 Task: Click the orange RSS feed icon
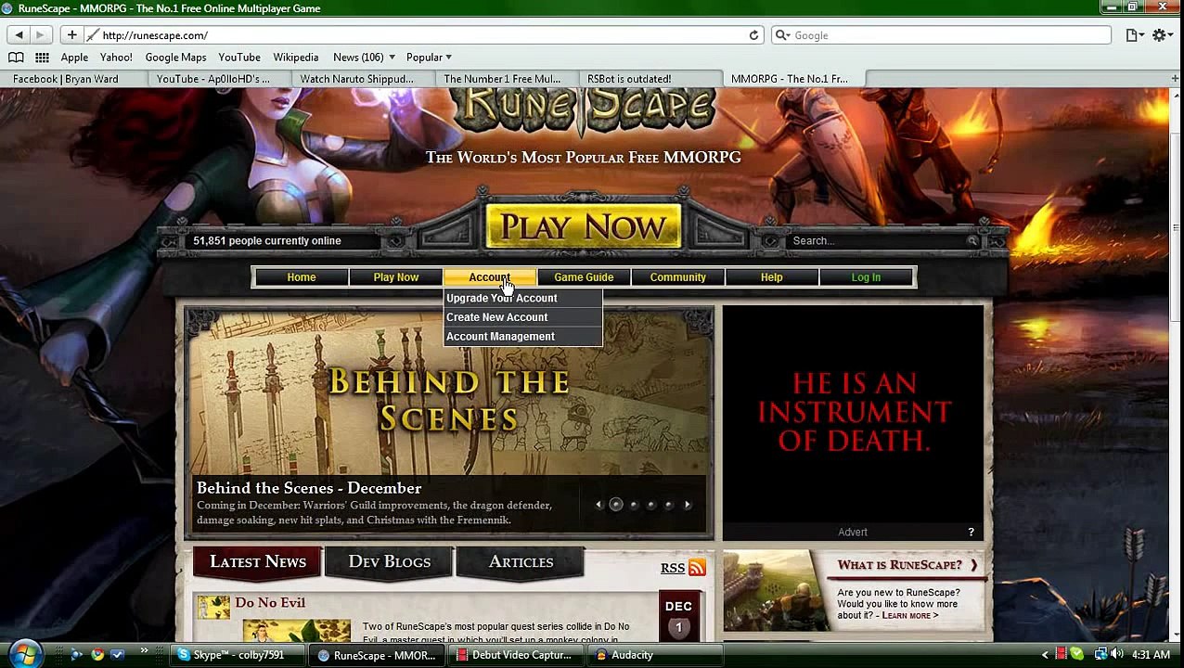coord(698,567)
